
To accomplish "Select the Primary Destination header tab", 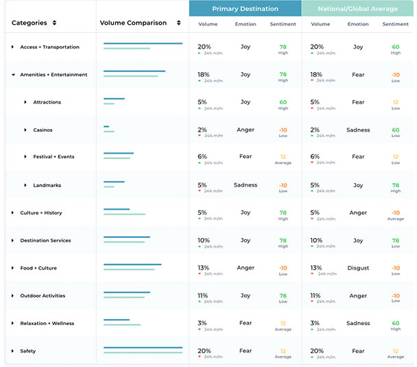I will click(245, 9).
